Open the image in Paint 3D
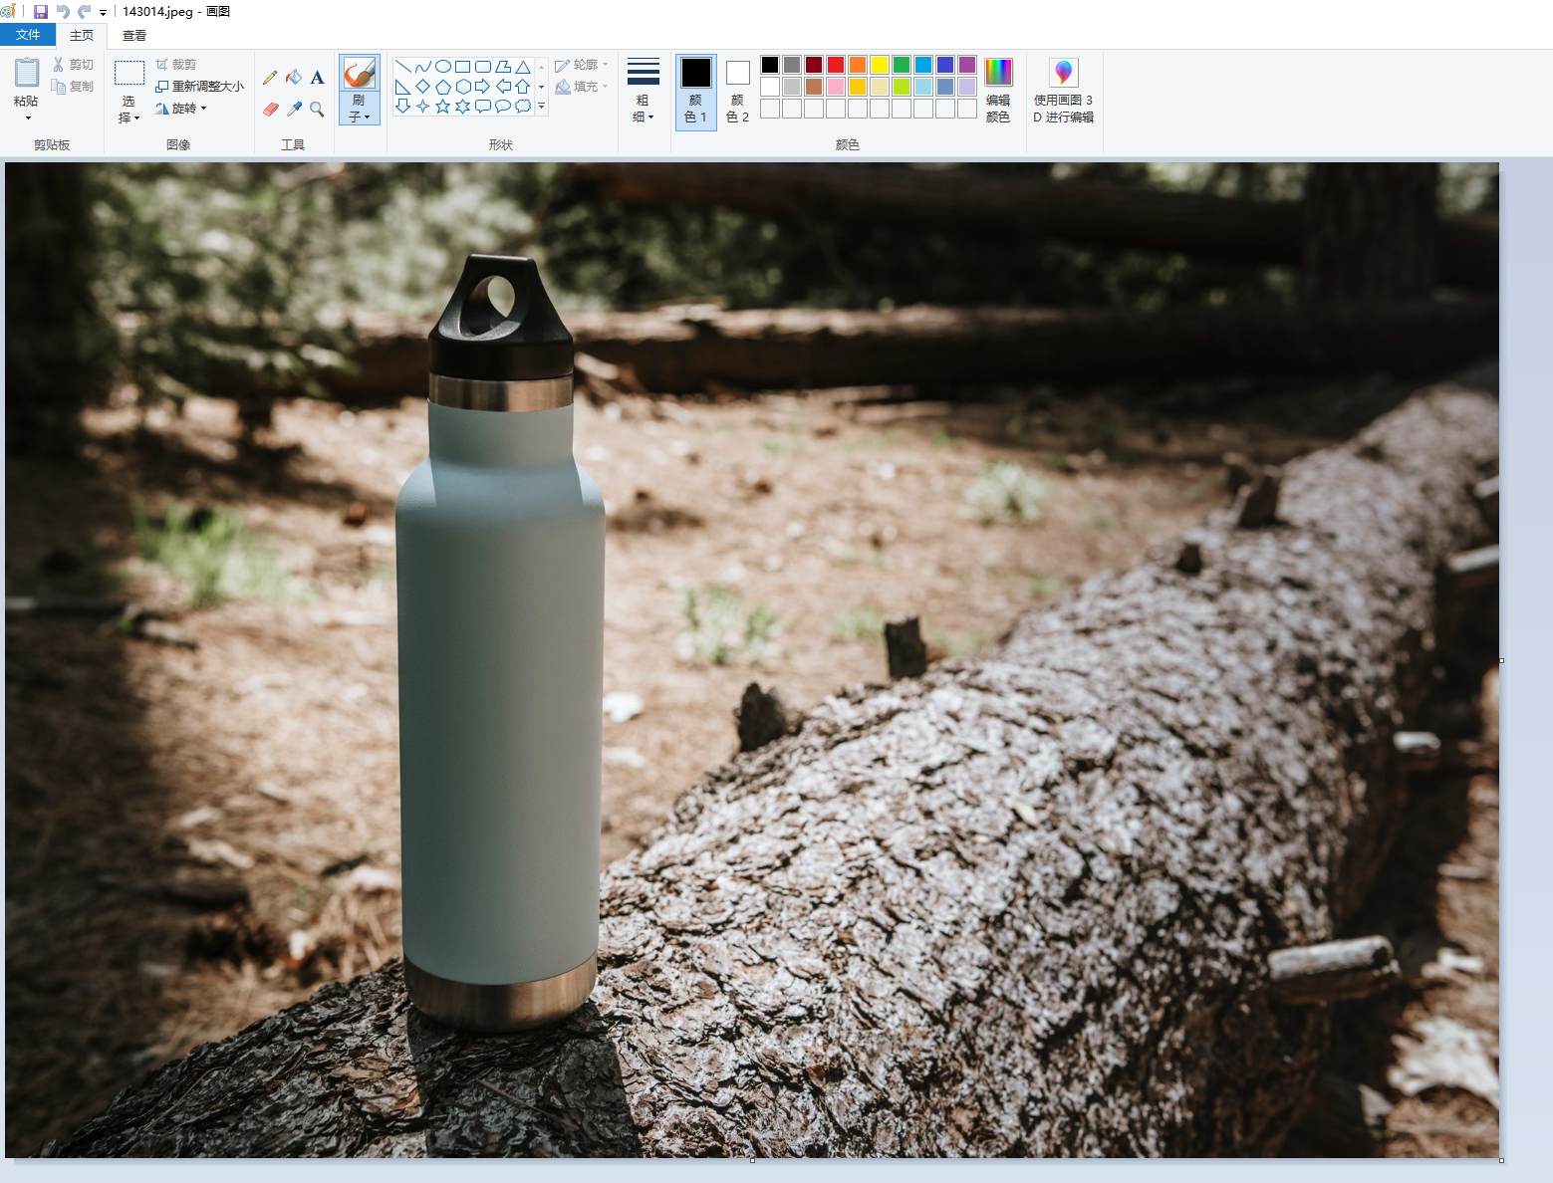1553x1183 pixels. click(1064, 91)
